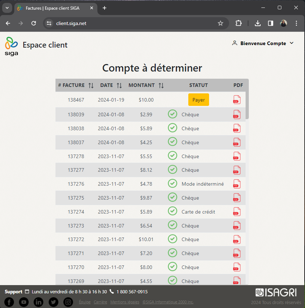Toggle the browser side panel
Screen dimensions: 305x308
(271, 23)
